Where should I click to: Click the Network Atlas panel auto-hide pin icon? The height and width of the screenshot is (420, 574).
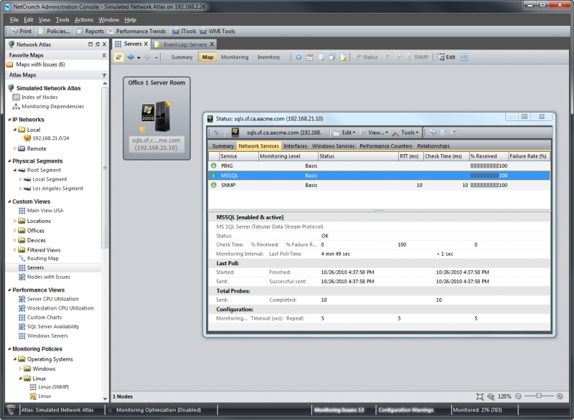tap(98, 44)
